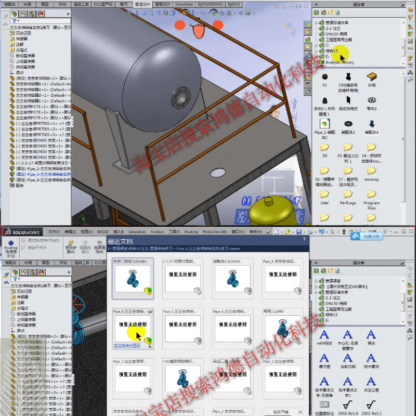Click the 在文件夹中显示 link
416x416 pixels.
(127, 345)
